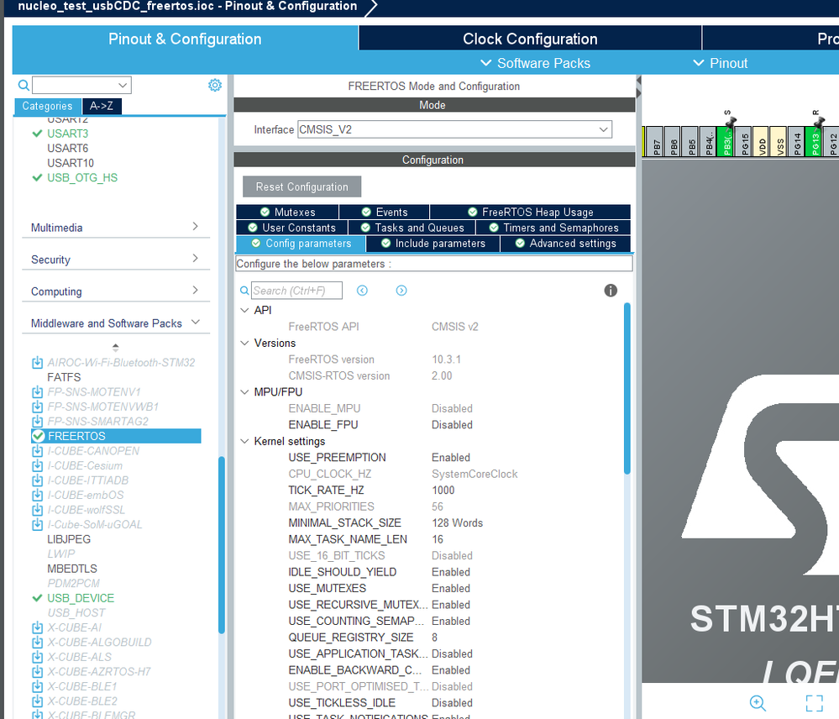
Task: Click download icon beside I-CUBE-Cesium
Action: click(38, 465)
